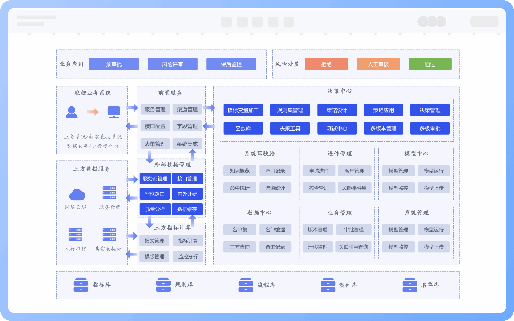Click the red 拒绝 button

pyautogui.click(x=326, y=64)
